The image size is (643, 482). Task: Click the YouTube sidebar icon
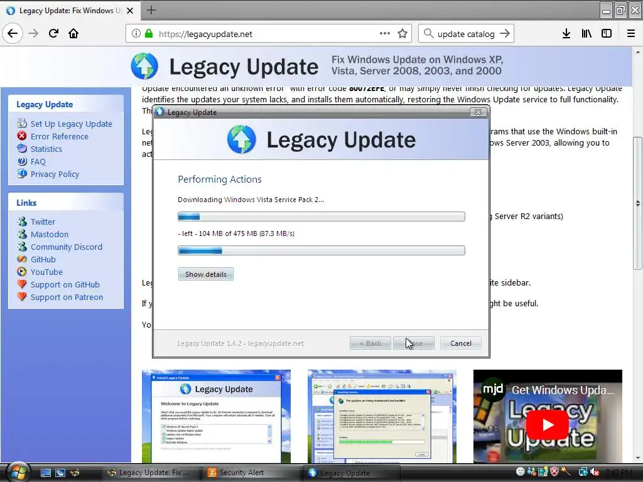click(22, 271)
